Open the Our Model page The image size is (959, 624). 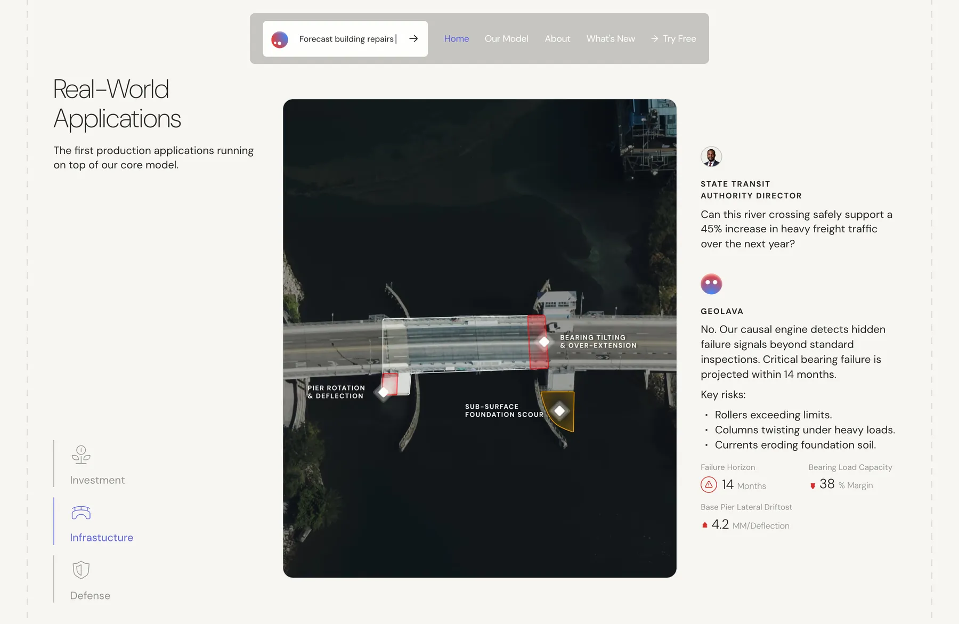pos(507,39)
